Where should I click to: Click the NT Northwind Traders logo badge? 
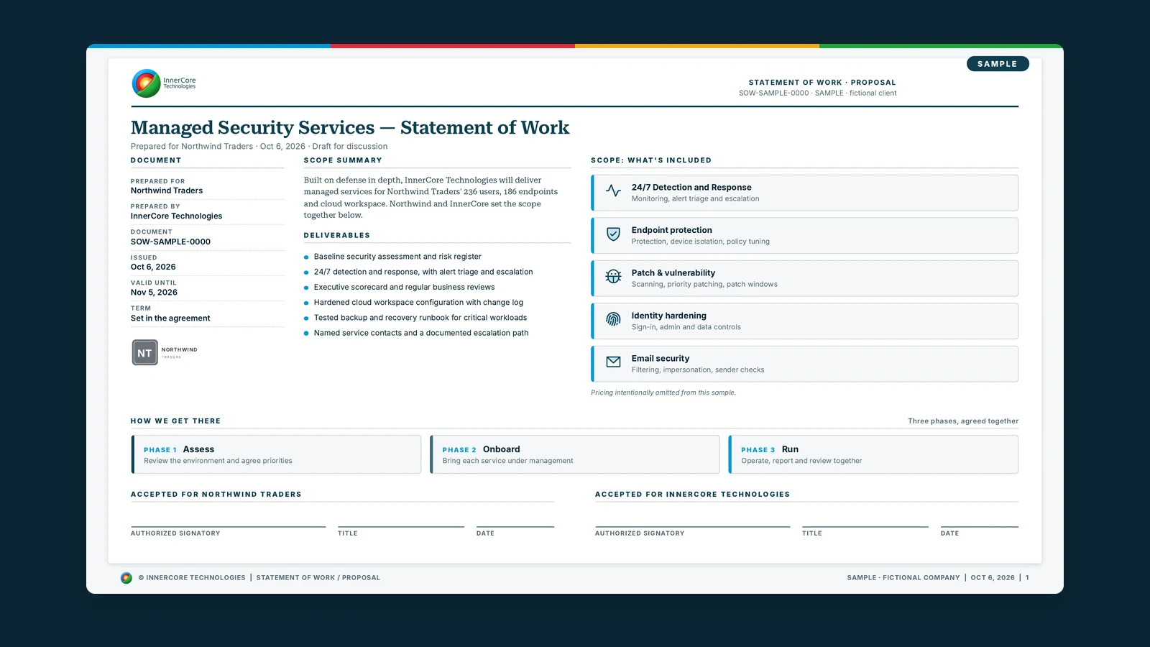165,352
